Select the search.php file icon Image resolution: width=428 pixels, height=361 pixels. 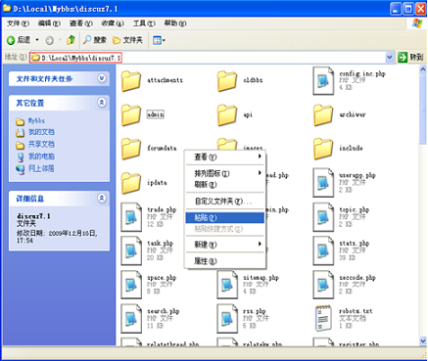pyautogui.click(x=131, y=319)
